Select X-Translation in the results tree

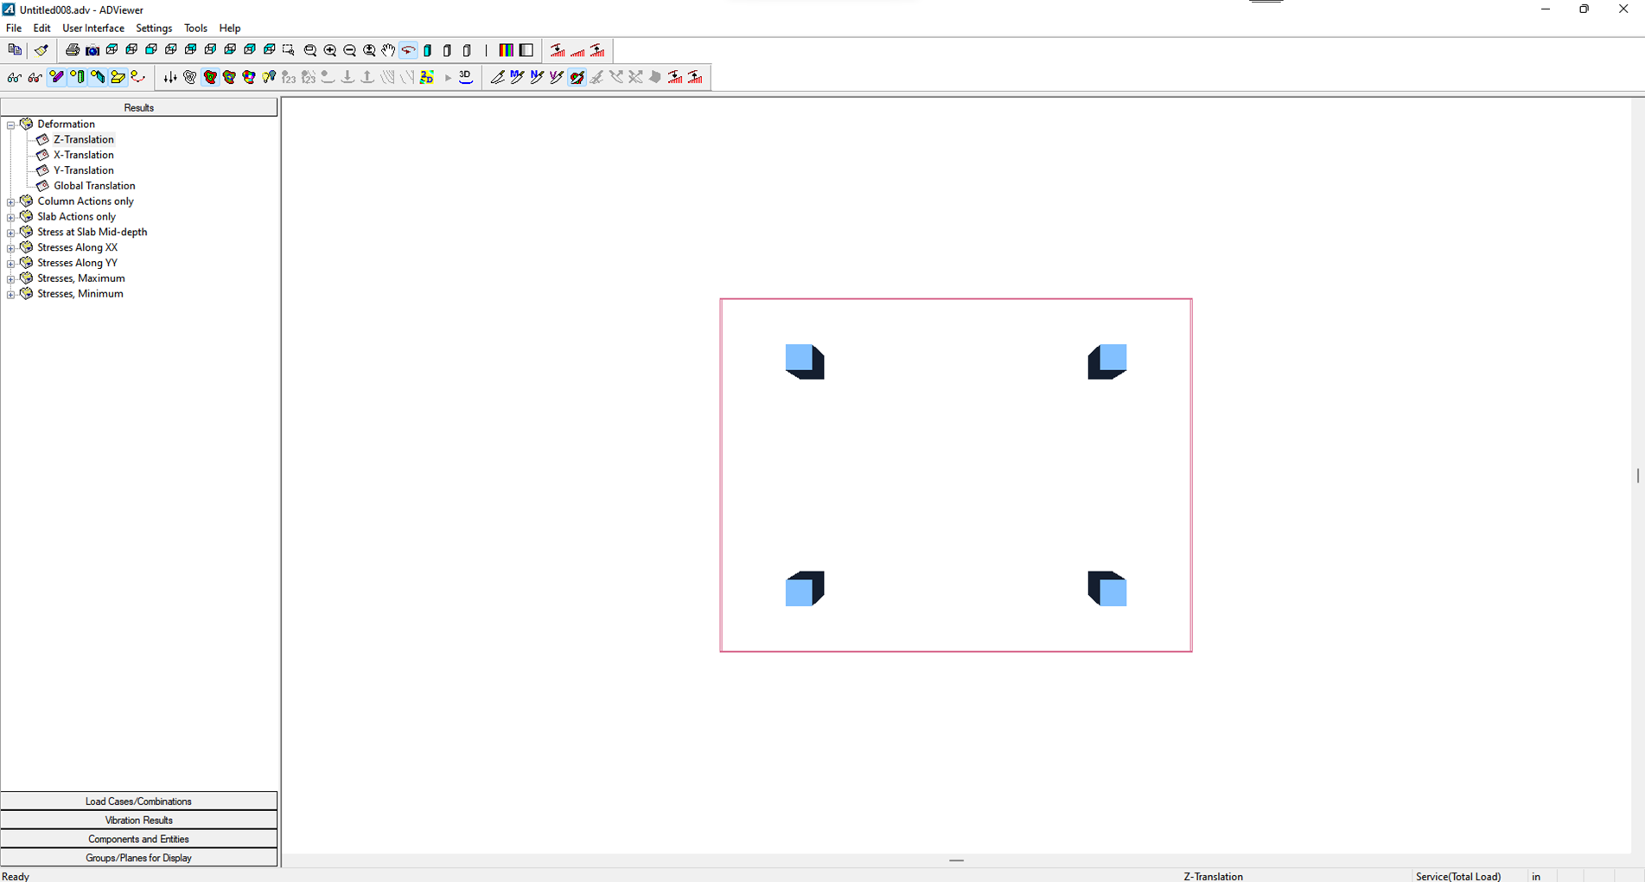pos(83,155)
